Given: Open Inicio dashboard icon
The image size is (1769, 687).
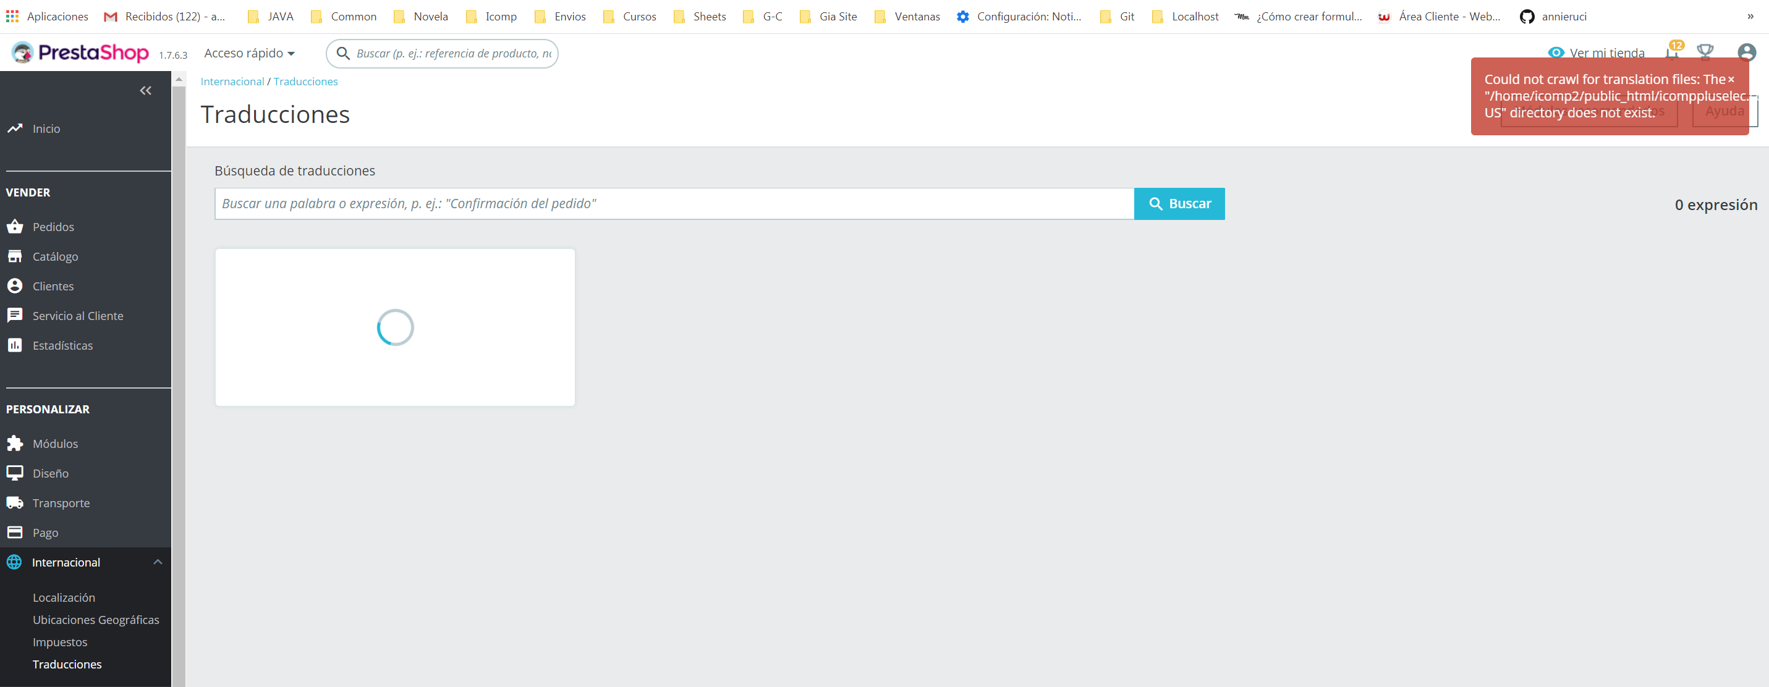Looking at the screenshot, I should [x=14, y=129].
